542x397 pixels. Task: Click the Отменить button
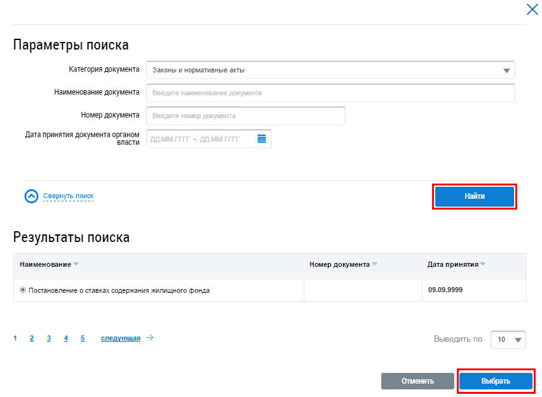(x=417, y=381)
